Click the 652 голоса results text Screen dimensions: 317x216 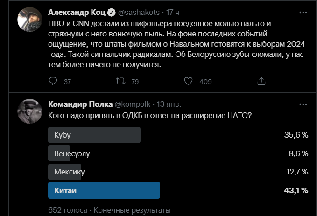coord(68,210)
